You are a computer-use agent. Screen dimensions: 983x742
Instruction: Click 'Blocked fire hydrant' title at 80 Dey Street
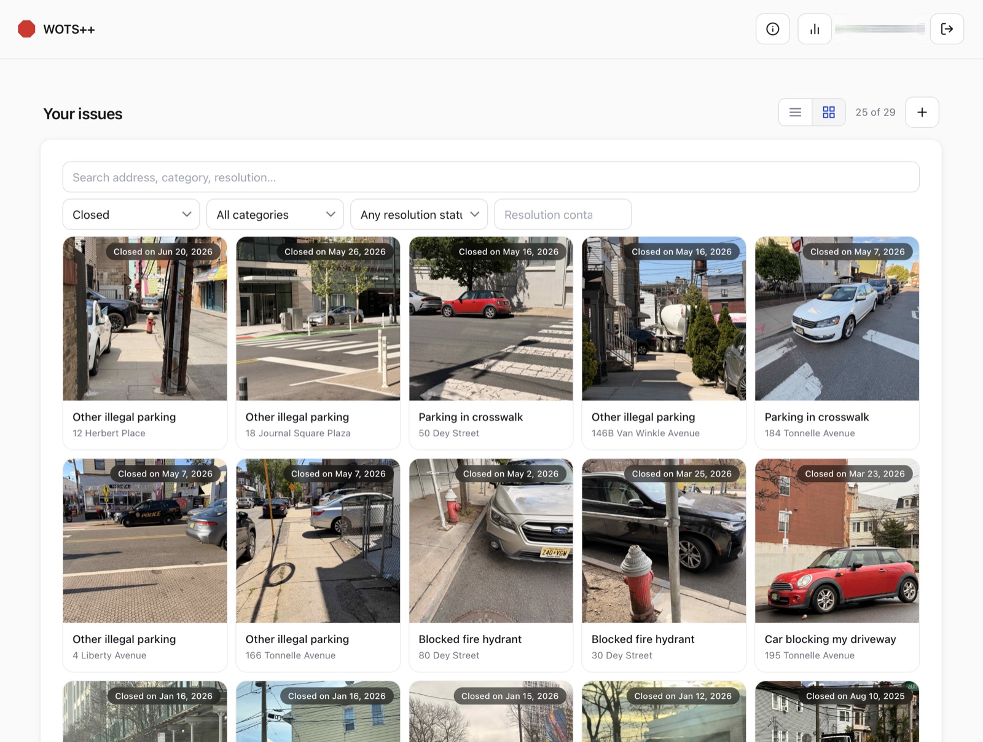pos(470,639)
